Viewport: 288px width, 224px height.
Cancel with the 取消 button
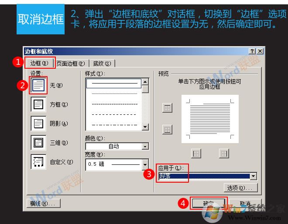245,203
